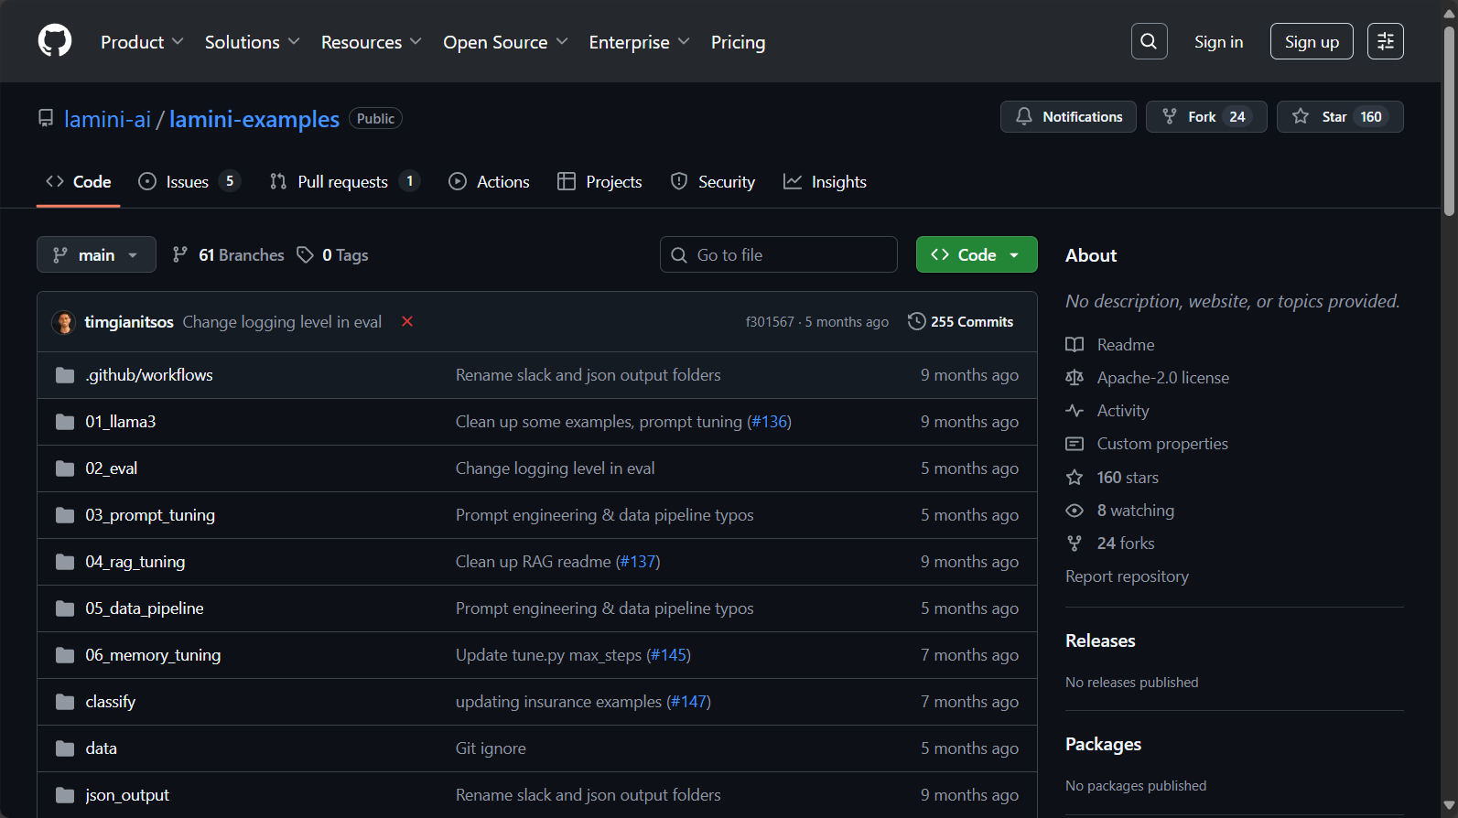This screenshot has width=1458, height=818.
Task: Click the fork icon beside 24 forks
Action: click(x=1075, y=544)
